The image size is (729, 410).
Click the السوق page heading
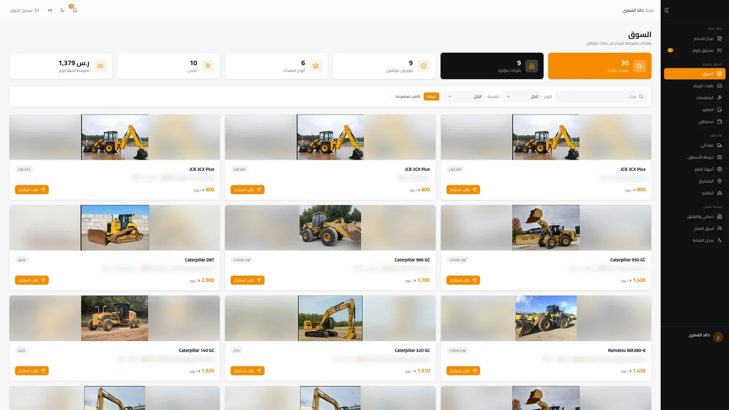click(x=640, y=35)
